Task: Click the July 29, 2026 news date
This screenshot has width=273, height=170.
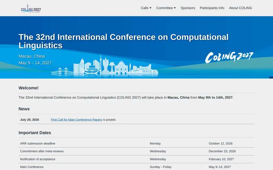Action: (29, 120)
